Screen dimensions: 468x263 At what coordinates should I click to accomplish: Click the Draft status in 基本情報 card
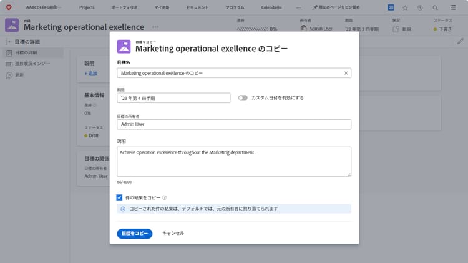pyautogui.click(x=91, y=136)
